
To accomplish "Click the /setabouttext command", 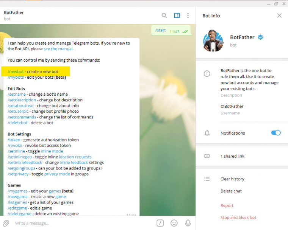I will 21,106.
